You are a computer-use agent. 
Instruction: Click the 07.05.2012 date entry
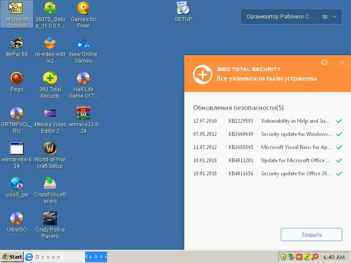point(205,134)
